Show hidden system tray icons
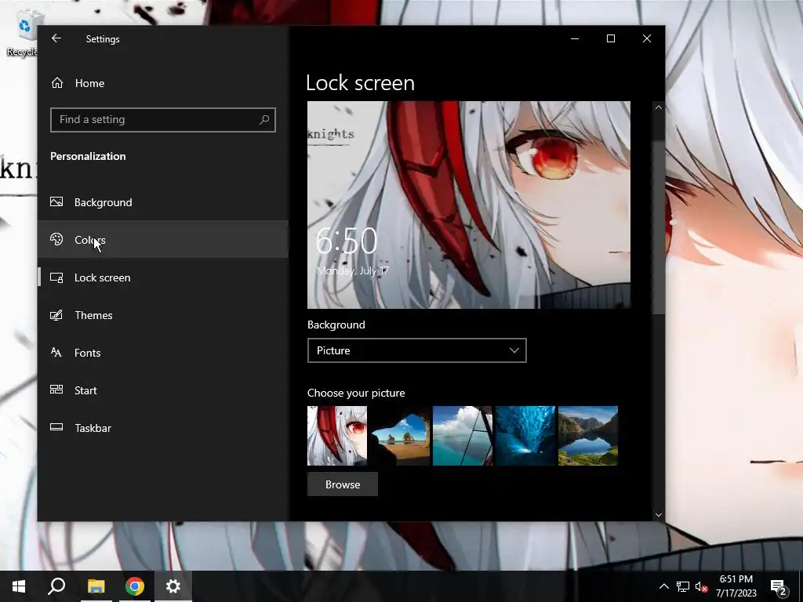Screen dimensions: 803x602 coord(663,586)
